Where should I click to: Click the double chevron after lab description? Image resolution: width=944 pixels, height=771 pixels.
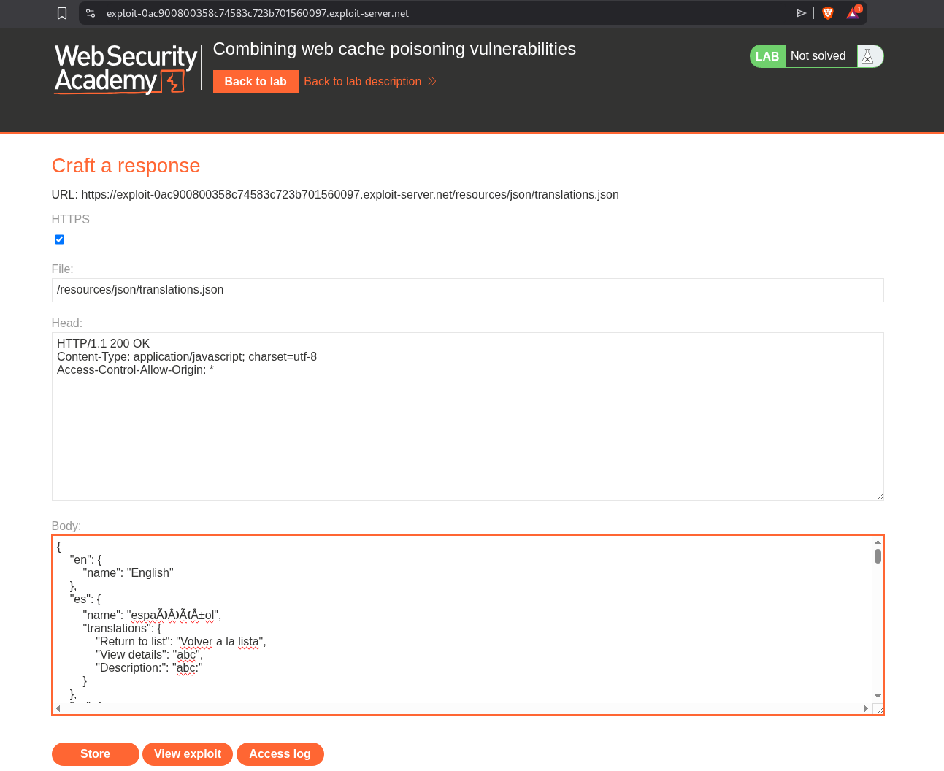[432, 81]
